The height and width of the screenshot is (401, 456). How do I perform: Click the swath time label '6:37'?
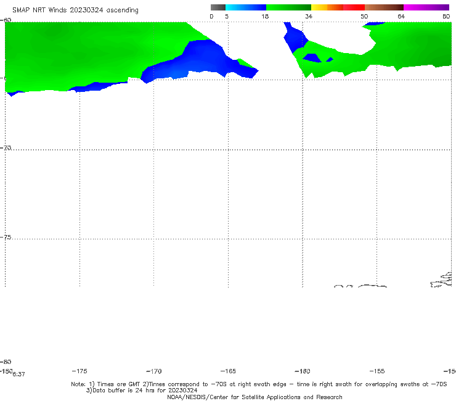point(18,374)
